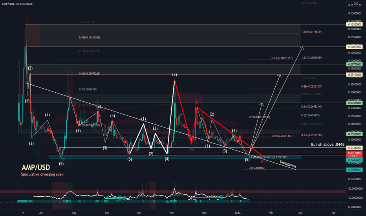Image resolution: width=366 pixels, height=216 pixels.
Task: Click the 0.236(0.05175740) Fibonacci label
Action: coord(312,135)
